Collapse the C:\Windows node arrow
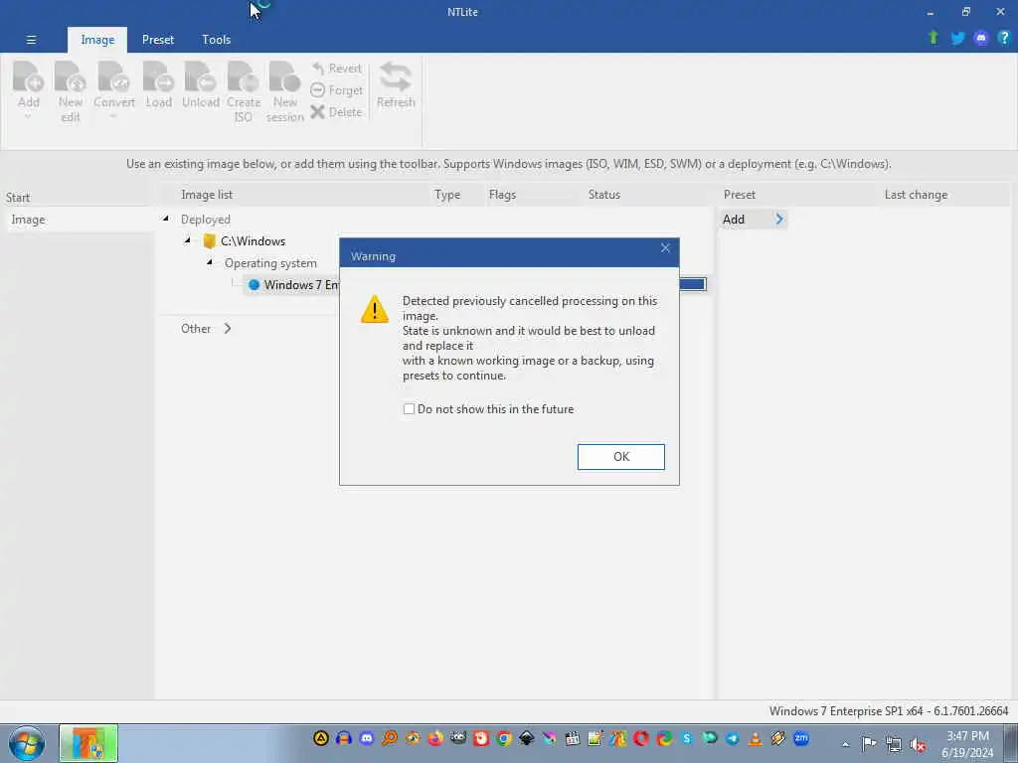The image size is (1018, 763). pyautogui.click(x=188, y=240)
